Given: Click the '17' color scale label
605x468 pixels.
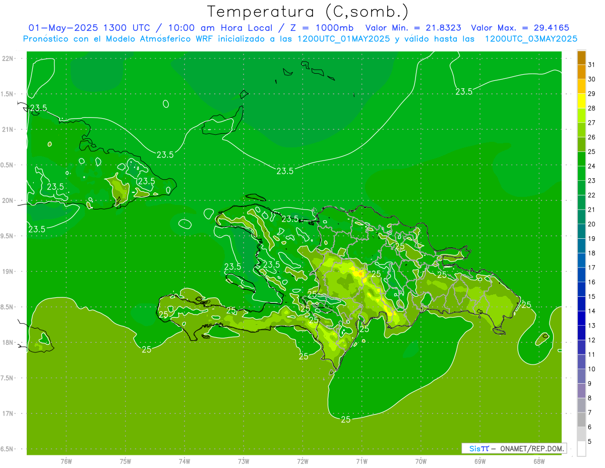Looking at the screenshot, I should pos(591,268).
